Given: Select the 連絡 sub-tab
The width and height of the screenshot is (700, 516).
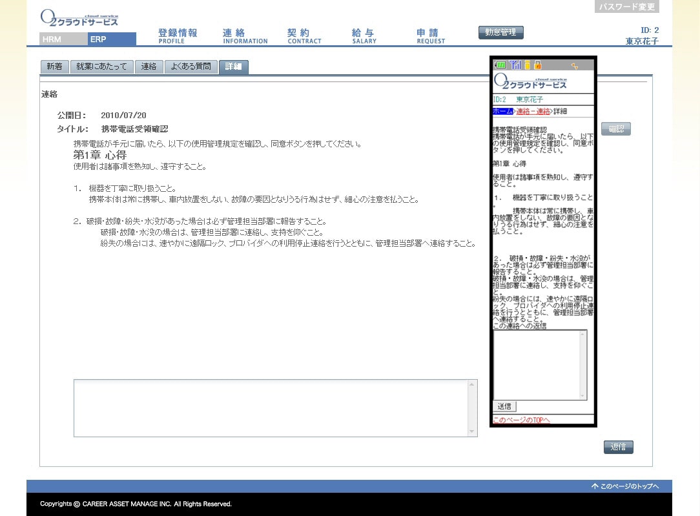Looking at the screenshot, I should tap(149, 67).
